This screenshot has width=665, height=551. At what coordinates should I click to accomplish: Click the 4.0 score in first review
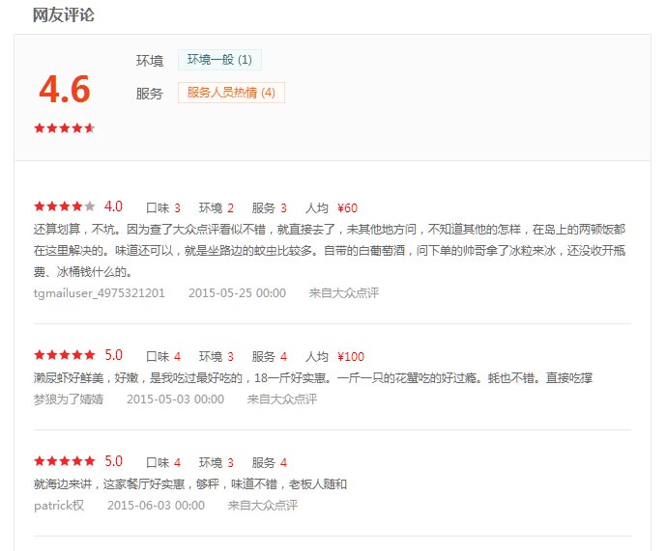click(x=113, y=207)
